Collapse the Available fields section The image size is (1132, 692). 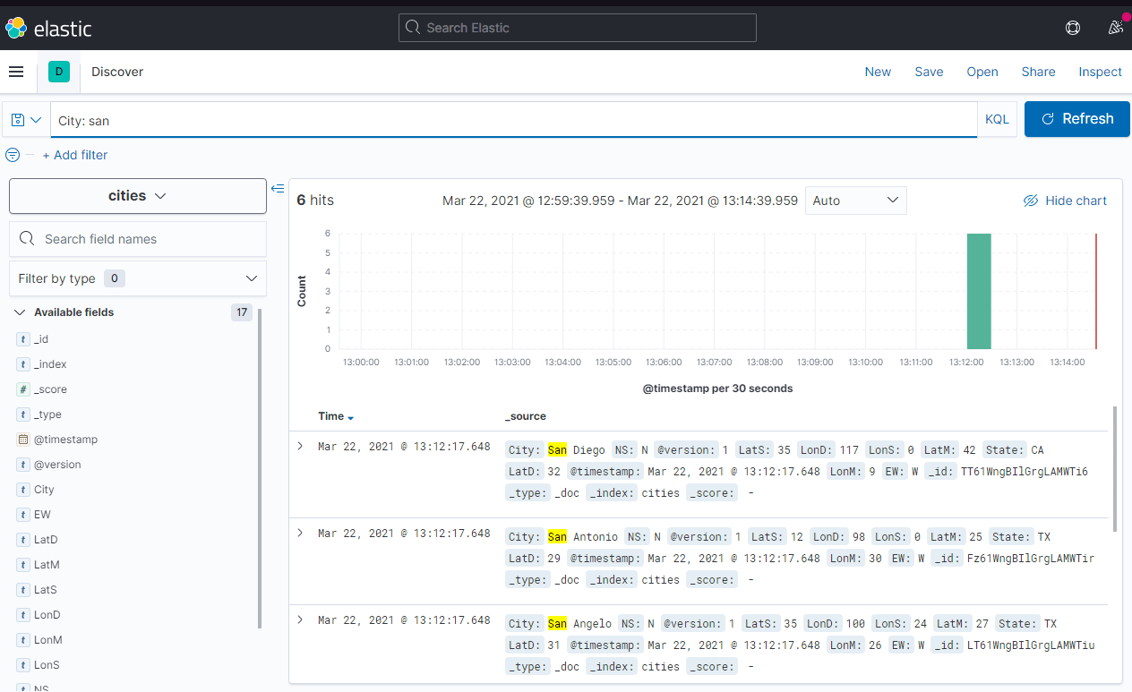(x=20, y=312)
